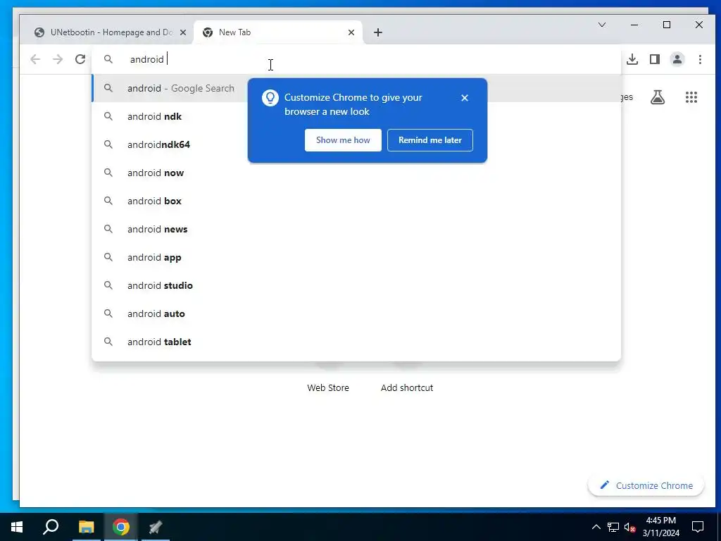
Task: Show hidden system tray icons
Action: coord(596,527)
